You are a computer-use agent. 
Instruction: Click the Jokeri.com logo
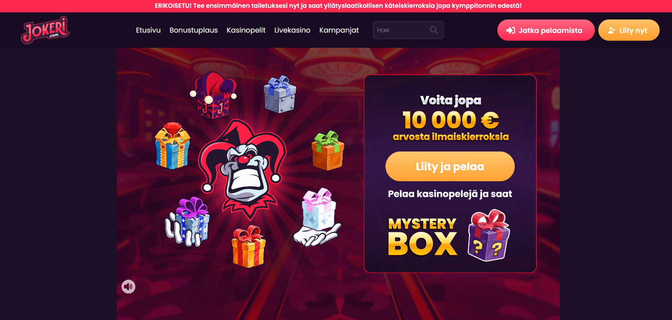coord(45,30)
